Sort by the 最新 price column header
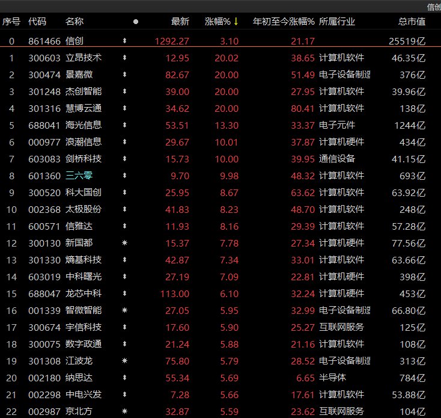The height and width of the screenshot is (418, 441). point(180,22)
